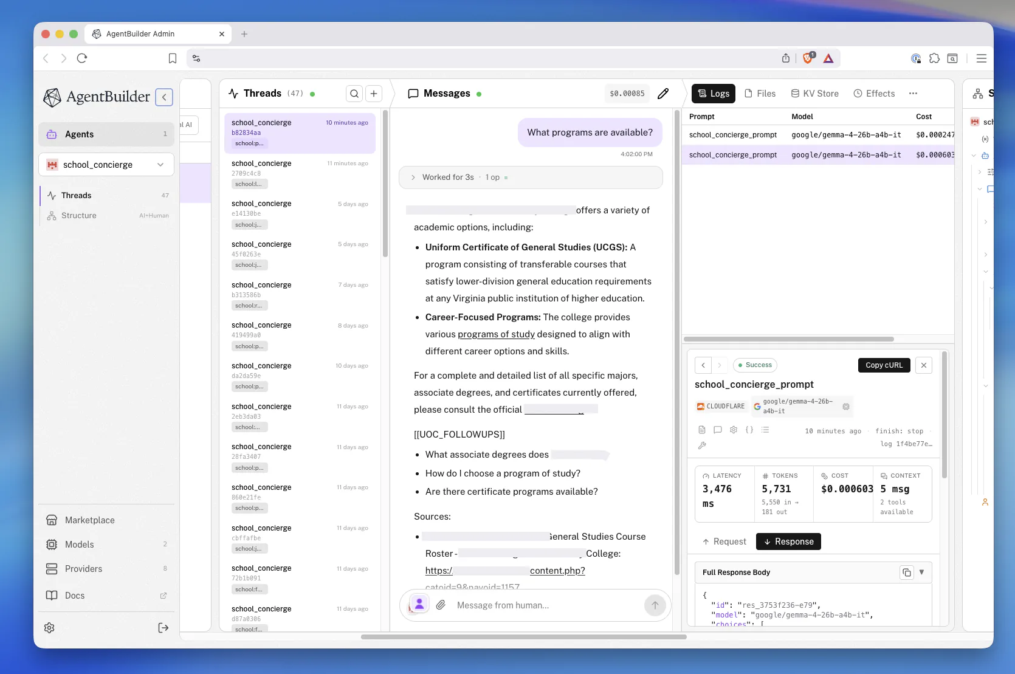Click the logout icon in sidebar footer
The width and height of the screenshot is (1015, 674).
[163, 628]
